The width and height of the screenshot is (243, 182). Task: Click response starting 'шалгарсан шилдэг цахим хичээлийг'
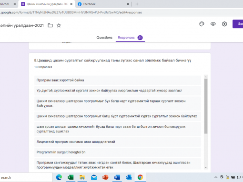pyautogui.click(x=118, y=129)
